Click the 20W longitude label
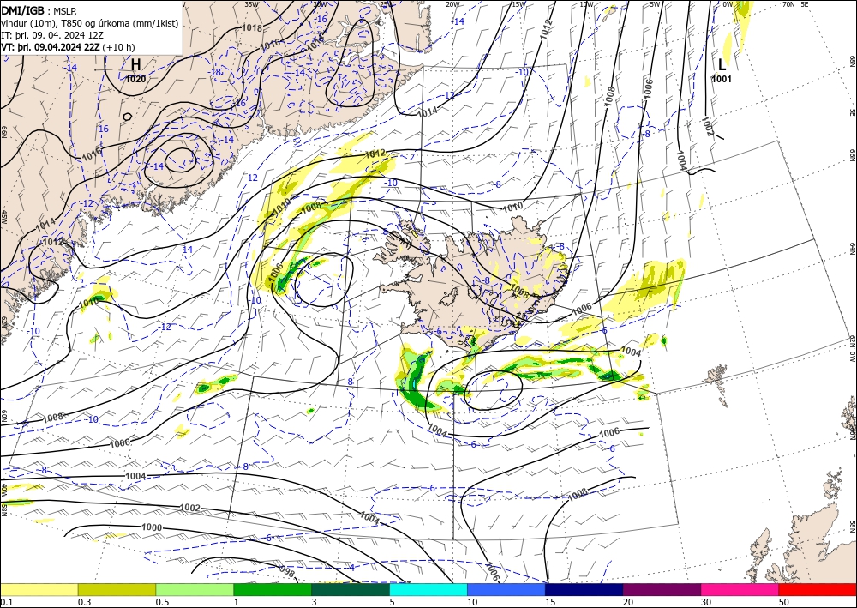 (452, 4)
